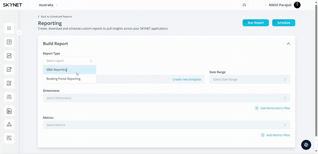Open the sliders settings icon in header
Viewport: 318px width, 154px height.
(244, 5)
